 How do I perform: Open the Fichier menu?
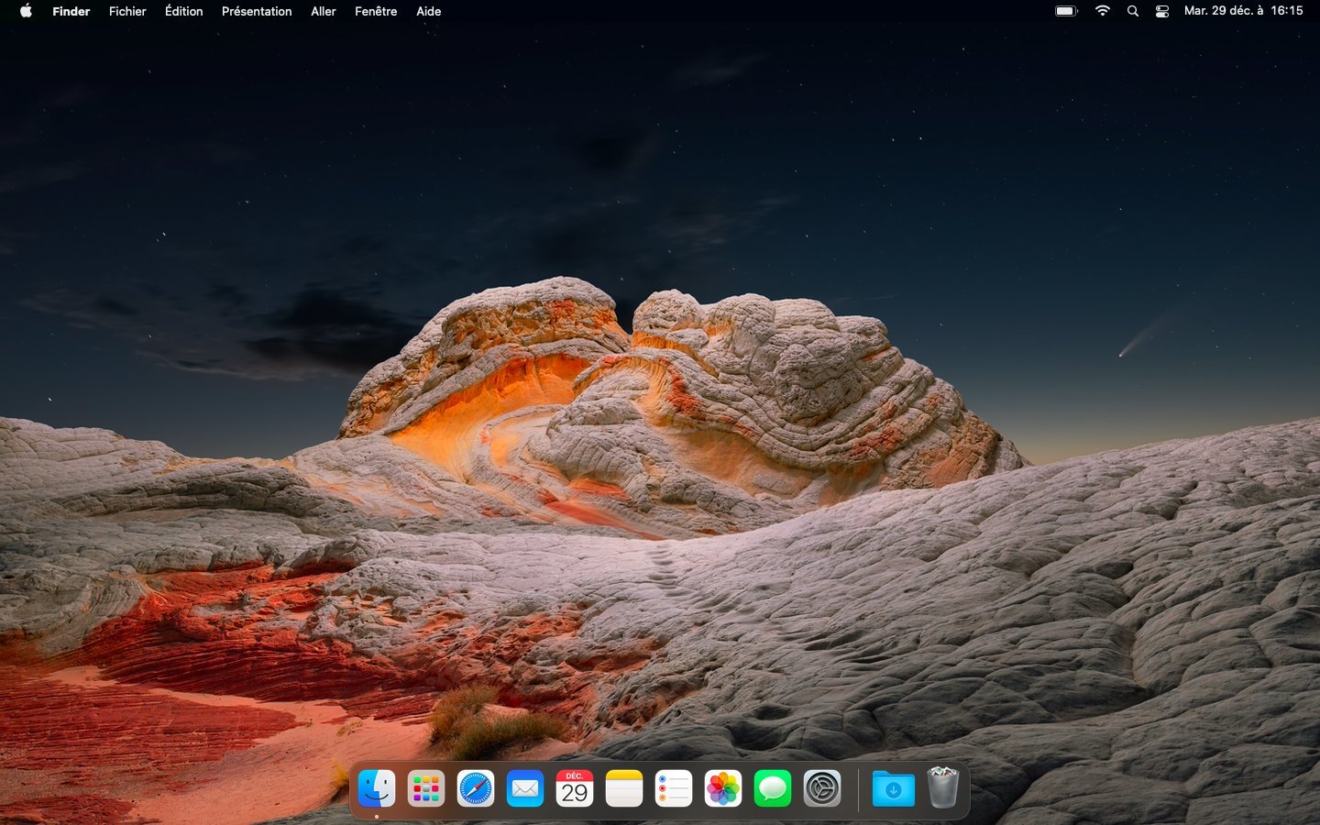pos(127,11)
